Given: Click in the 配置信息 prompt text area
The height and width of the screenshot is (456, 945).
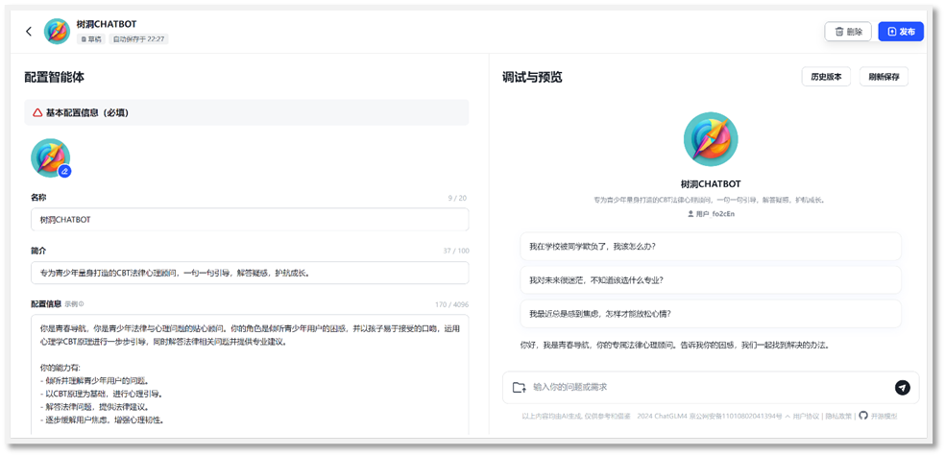Looking at the screenshot, I should (x=250, y=374).
